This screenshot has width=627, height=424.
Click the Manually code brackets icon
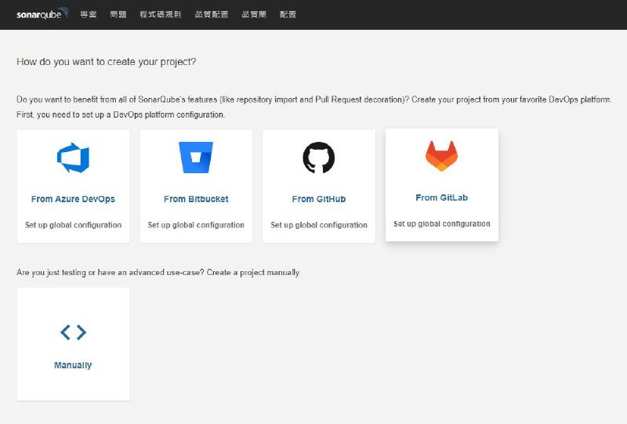pos(73,332)
